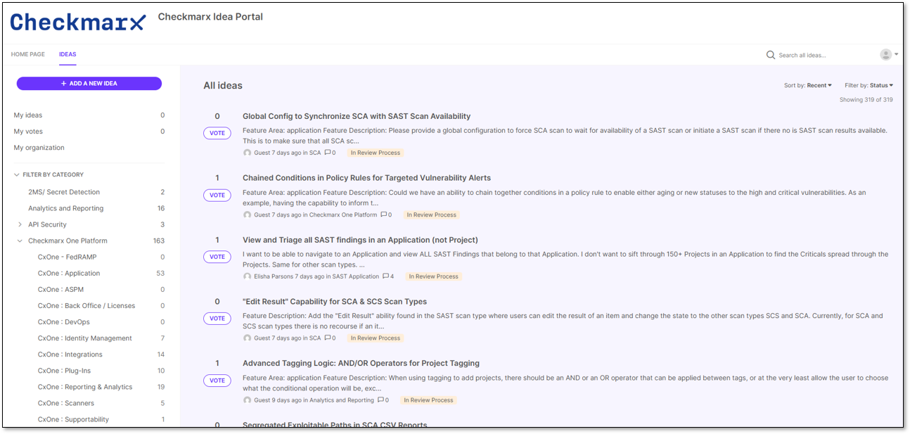
Task: Collapse the Checkmarx One Platform category
Action: [20, 241]
